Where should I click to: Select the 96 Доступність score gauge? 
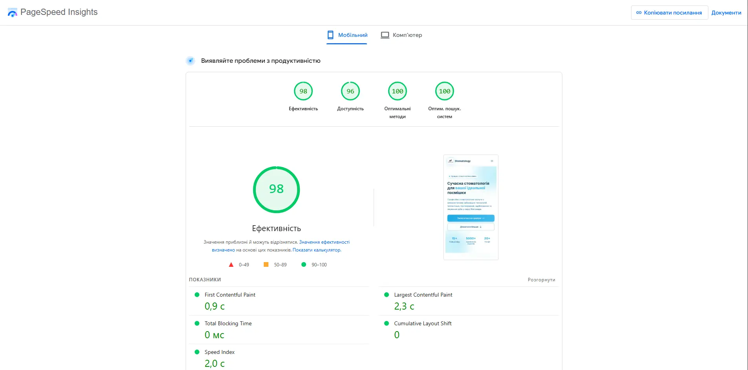point(350,91)
